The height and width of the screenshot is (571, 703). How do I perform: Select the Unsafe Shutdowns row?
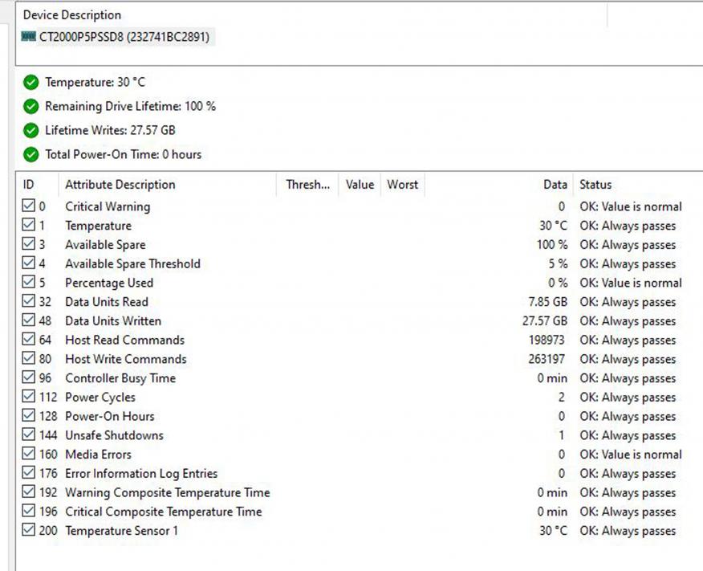(114, 435)
